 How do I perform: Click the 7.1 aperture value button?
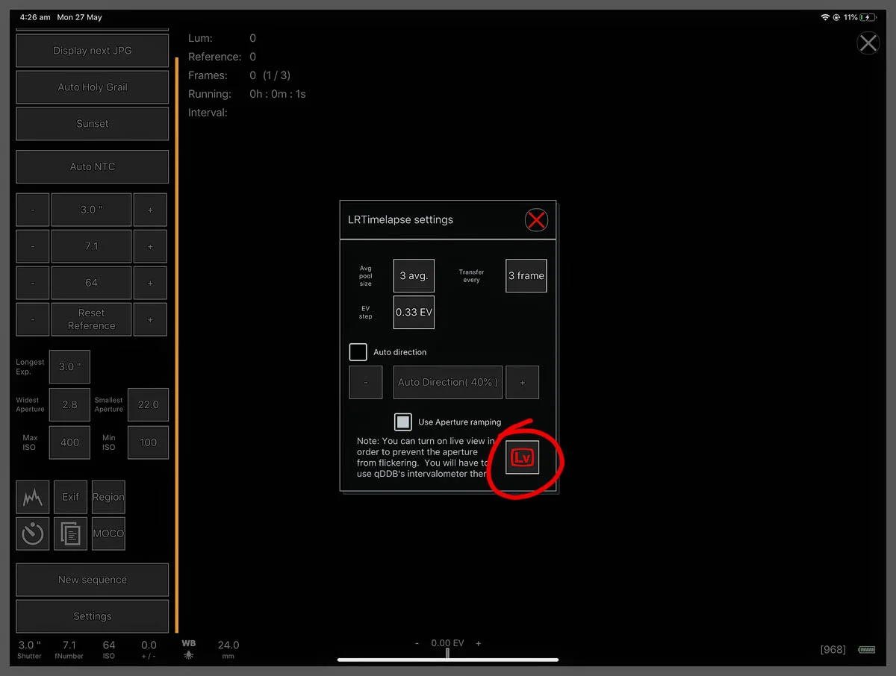(91, 246)
